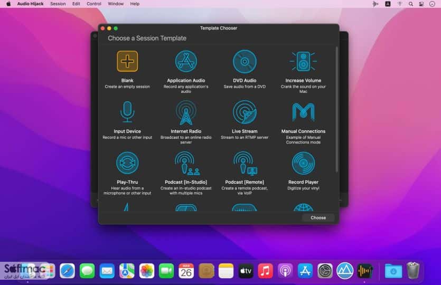This screenshot has height=285, width=441.
Task: Open the brown Contacts-style Dock app
Action: point(206,271)
